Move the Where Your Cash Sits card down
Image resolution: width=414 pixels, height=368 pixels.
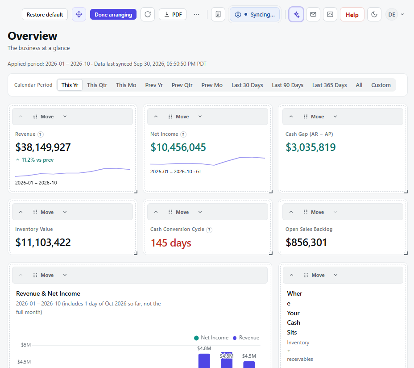click(336, 275)
